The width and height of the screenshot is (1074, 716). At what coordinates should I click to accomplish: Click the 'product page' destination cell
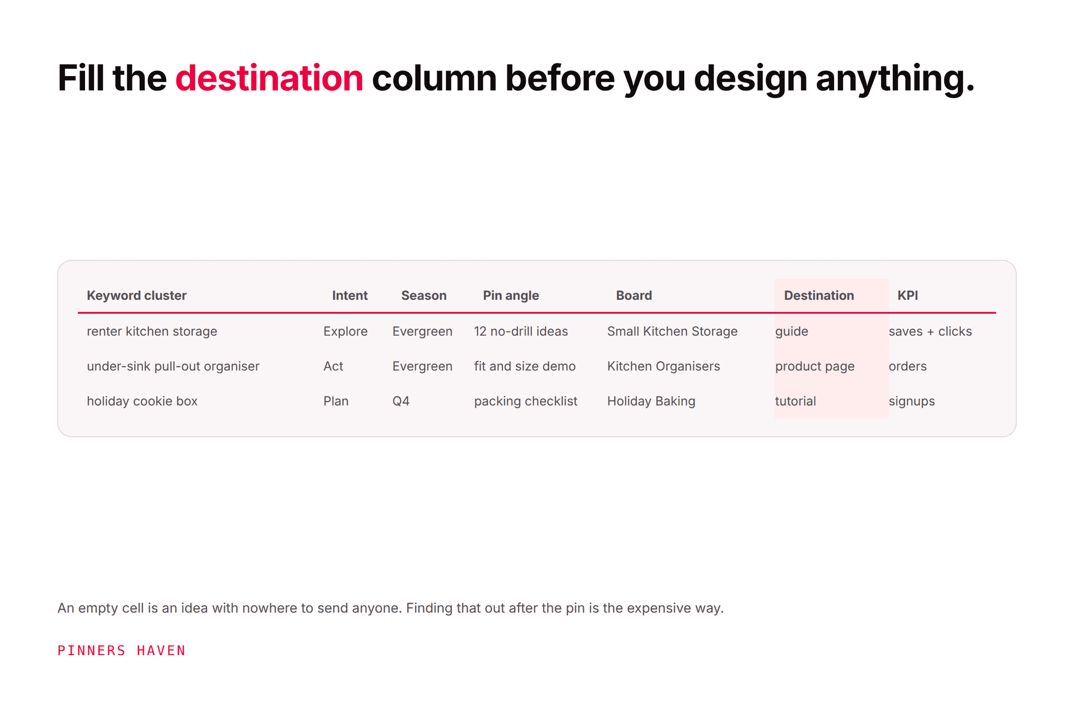tap(814, 366)
